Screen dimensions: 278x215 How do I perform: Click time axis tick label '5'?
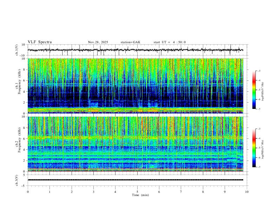pyautogui.click(x=137, y=192)
